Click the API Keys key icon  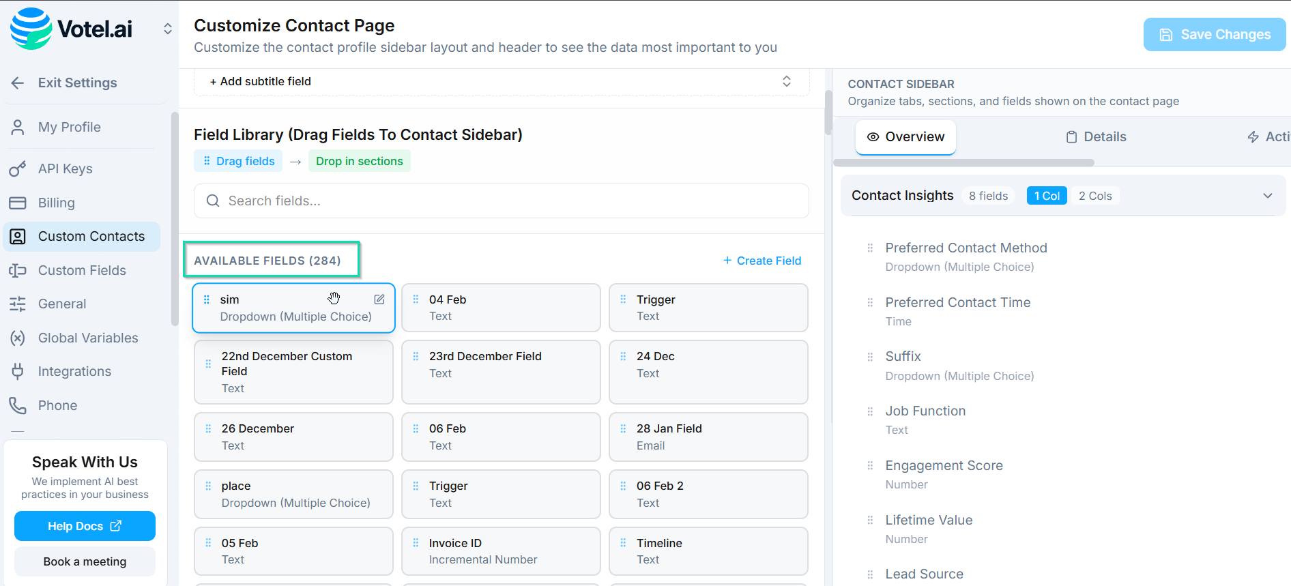pos(18,169)
